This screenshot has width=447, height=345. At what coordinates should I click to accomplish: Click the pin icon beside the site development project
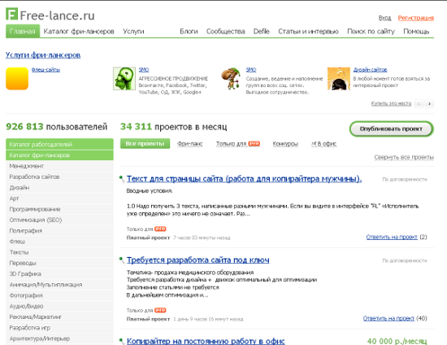122,260
